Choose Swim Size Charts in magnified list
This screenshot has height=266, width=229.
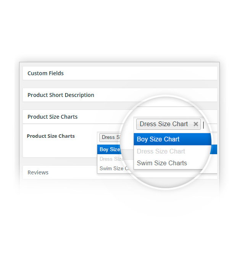coord(162,163)
